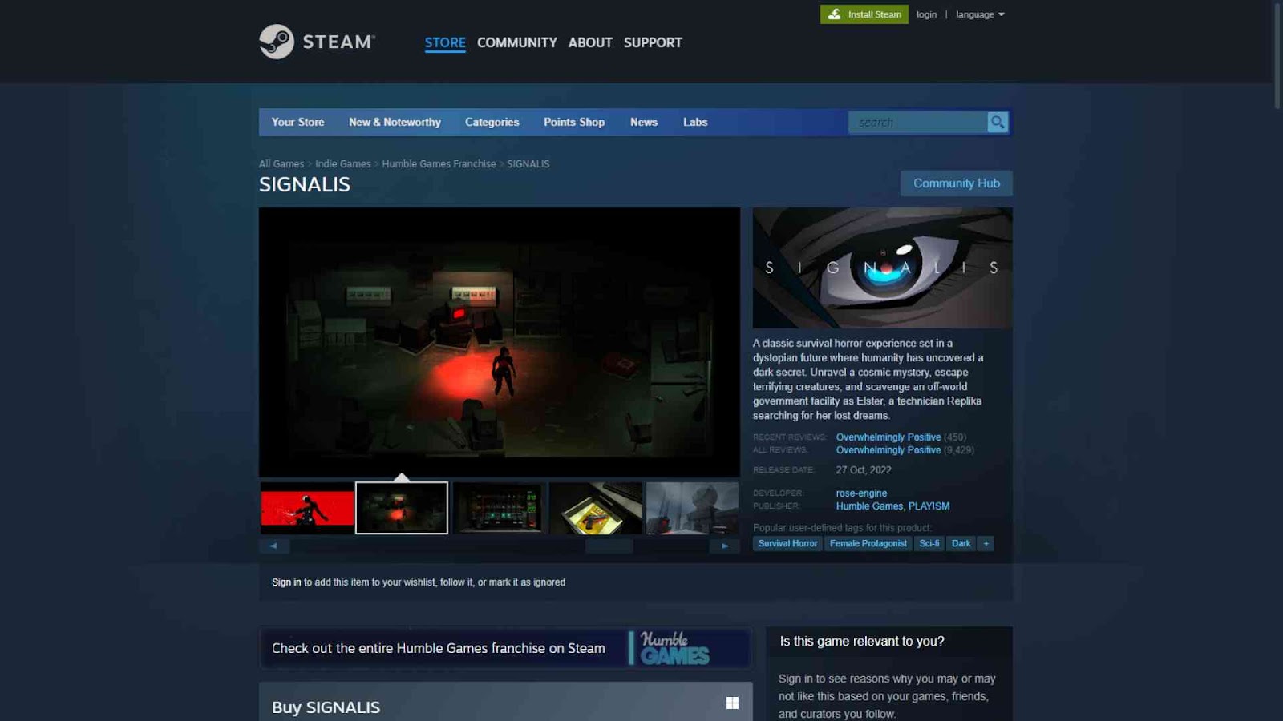
Task: Click the thumbnail strip scrollbar handle
Action: click(609, 546)
